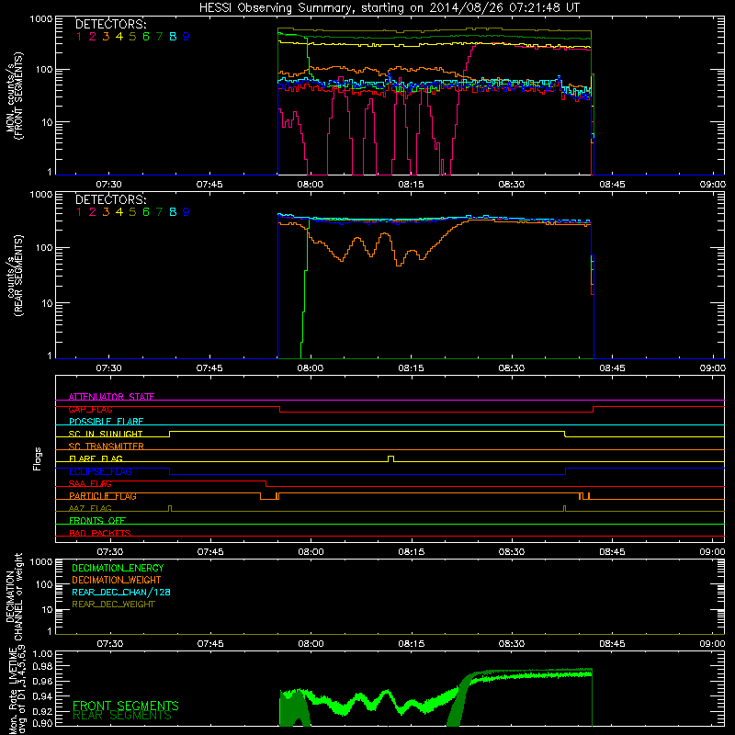Click olive detector 5 legend in front segments plot

point(132,37)
